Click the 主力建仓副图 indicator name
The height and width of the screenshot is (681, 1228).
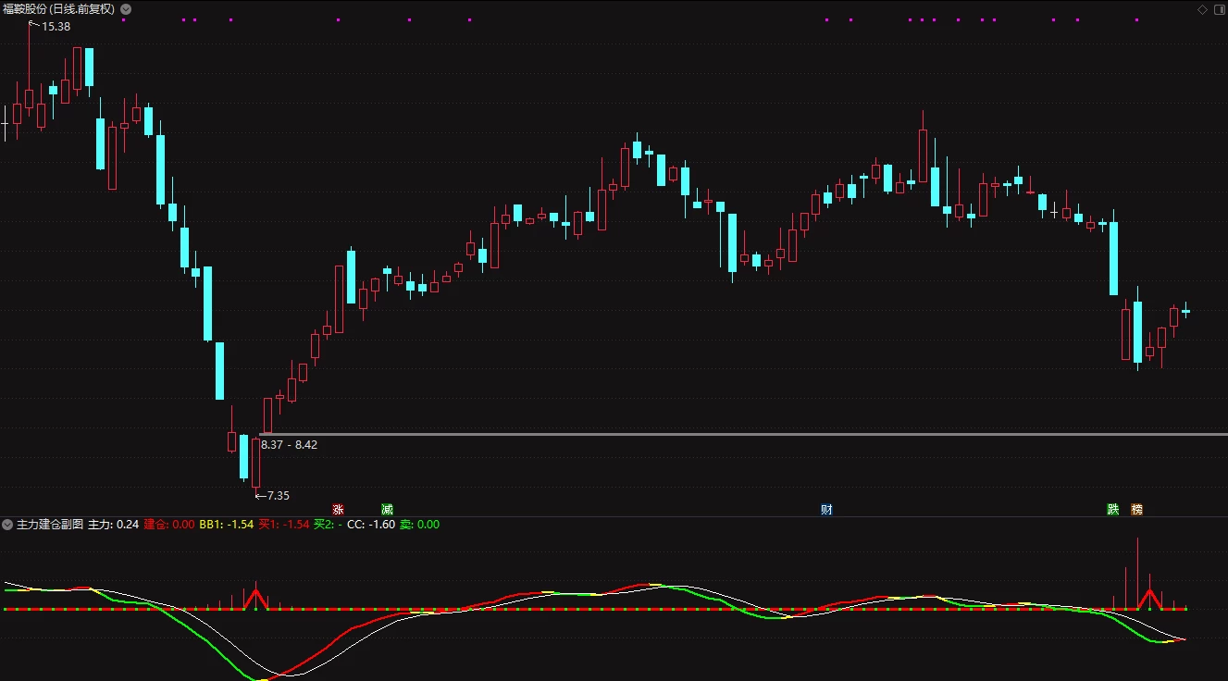click(50, 525)
